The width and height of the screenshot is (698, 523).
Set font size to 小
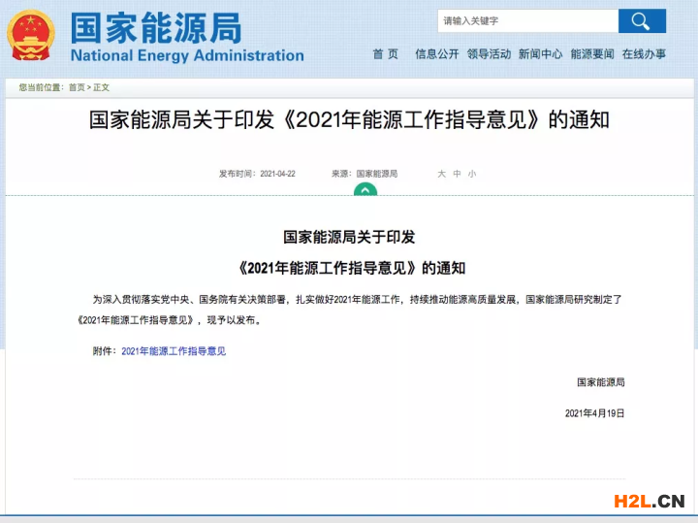[472, 174]
